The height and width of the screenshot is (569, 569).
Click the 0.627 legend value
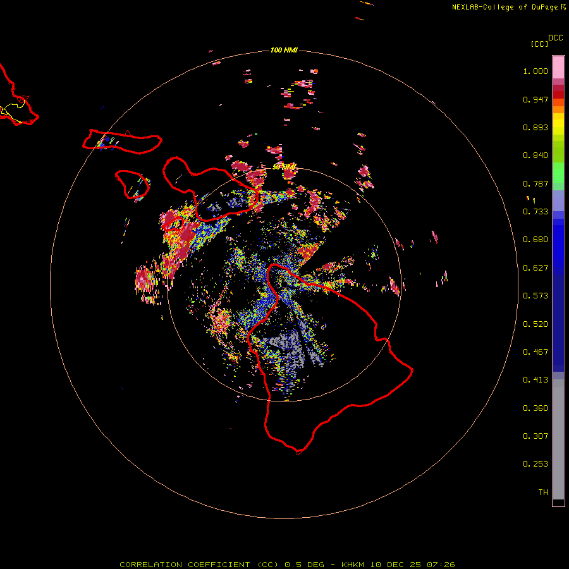point(535,268)
